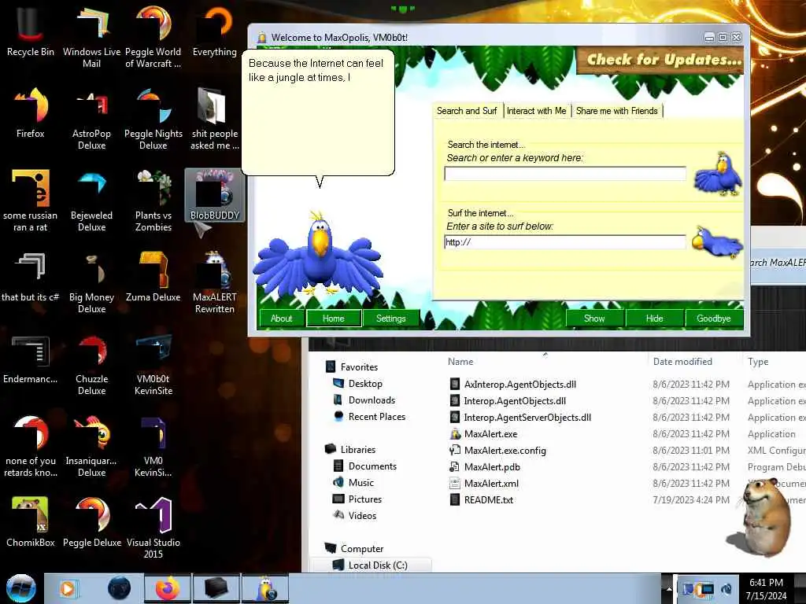
Task: Show hidden system tray icons arrow
Action: tap(669, 588)
